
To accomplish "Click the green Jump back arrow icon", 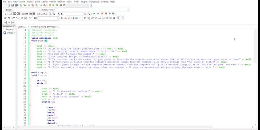I will [x=94, y=14].
